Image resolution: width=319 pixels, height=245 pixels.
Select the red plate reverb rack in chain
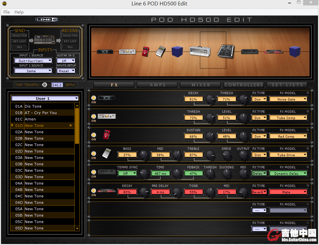click(x=273, y=52)
